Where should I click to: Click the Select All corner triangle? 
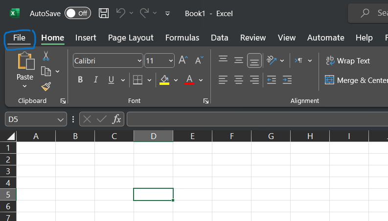point(11,136)
